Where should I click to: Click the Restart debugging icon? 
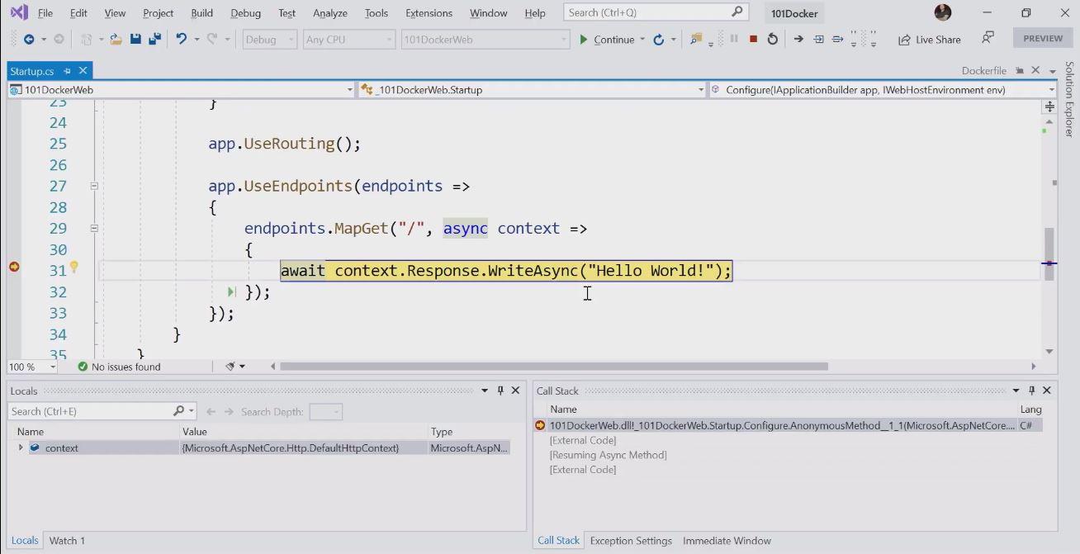[x=773, y=39]
